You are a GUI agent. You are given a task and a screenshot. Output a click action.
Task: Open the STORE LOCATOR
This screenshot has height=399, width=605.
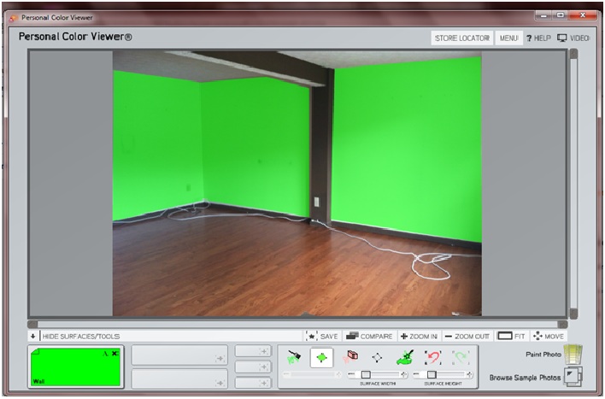click(x=461, y=38)
